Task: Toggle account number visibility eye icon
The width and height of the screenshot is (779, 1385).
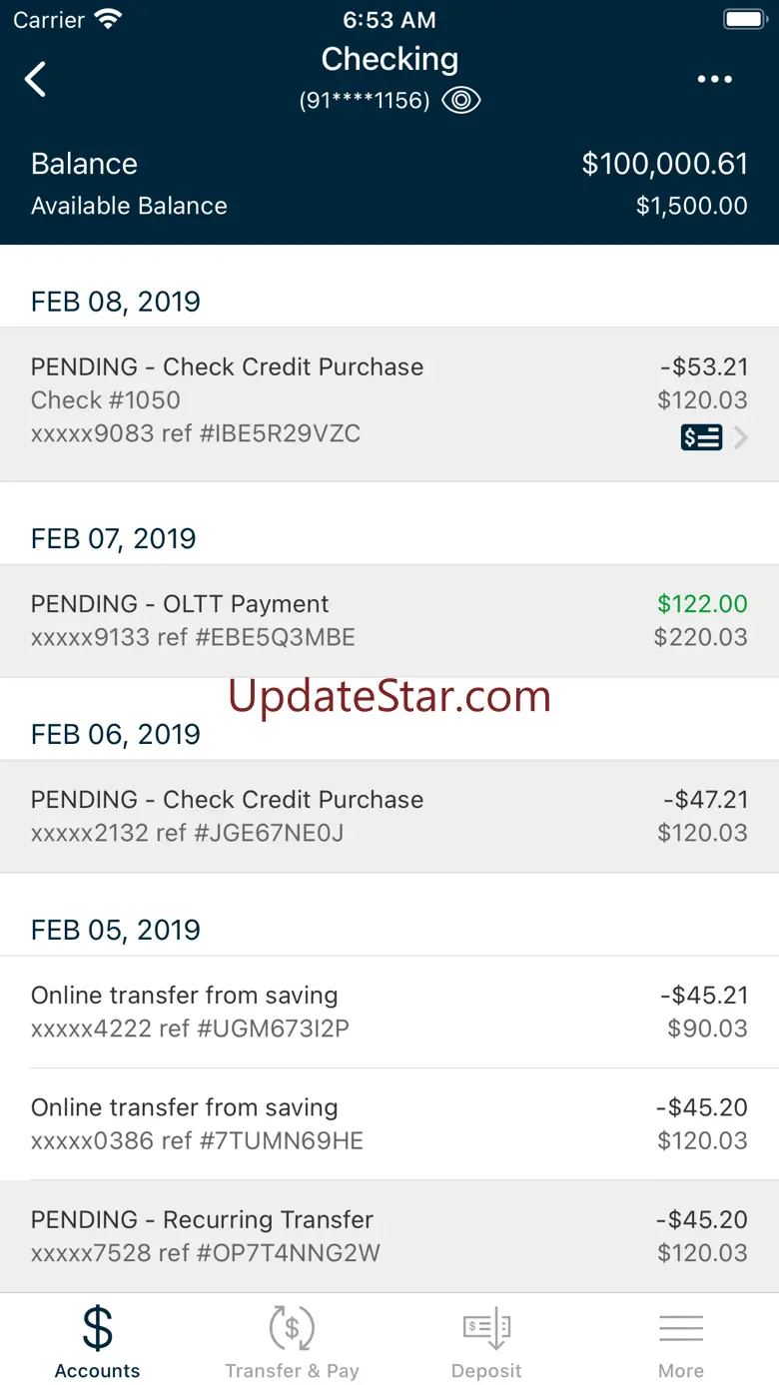Action: [461, 101]
